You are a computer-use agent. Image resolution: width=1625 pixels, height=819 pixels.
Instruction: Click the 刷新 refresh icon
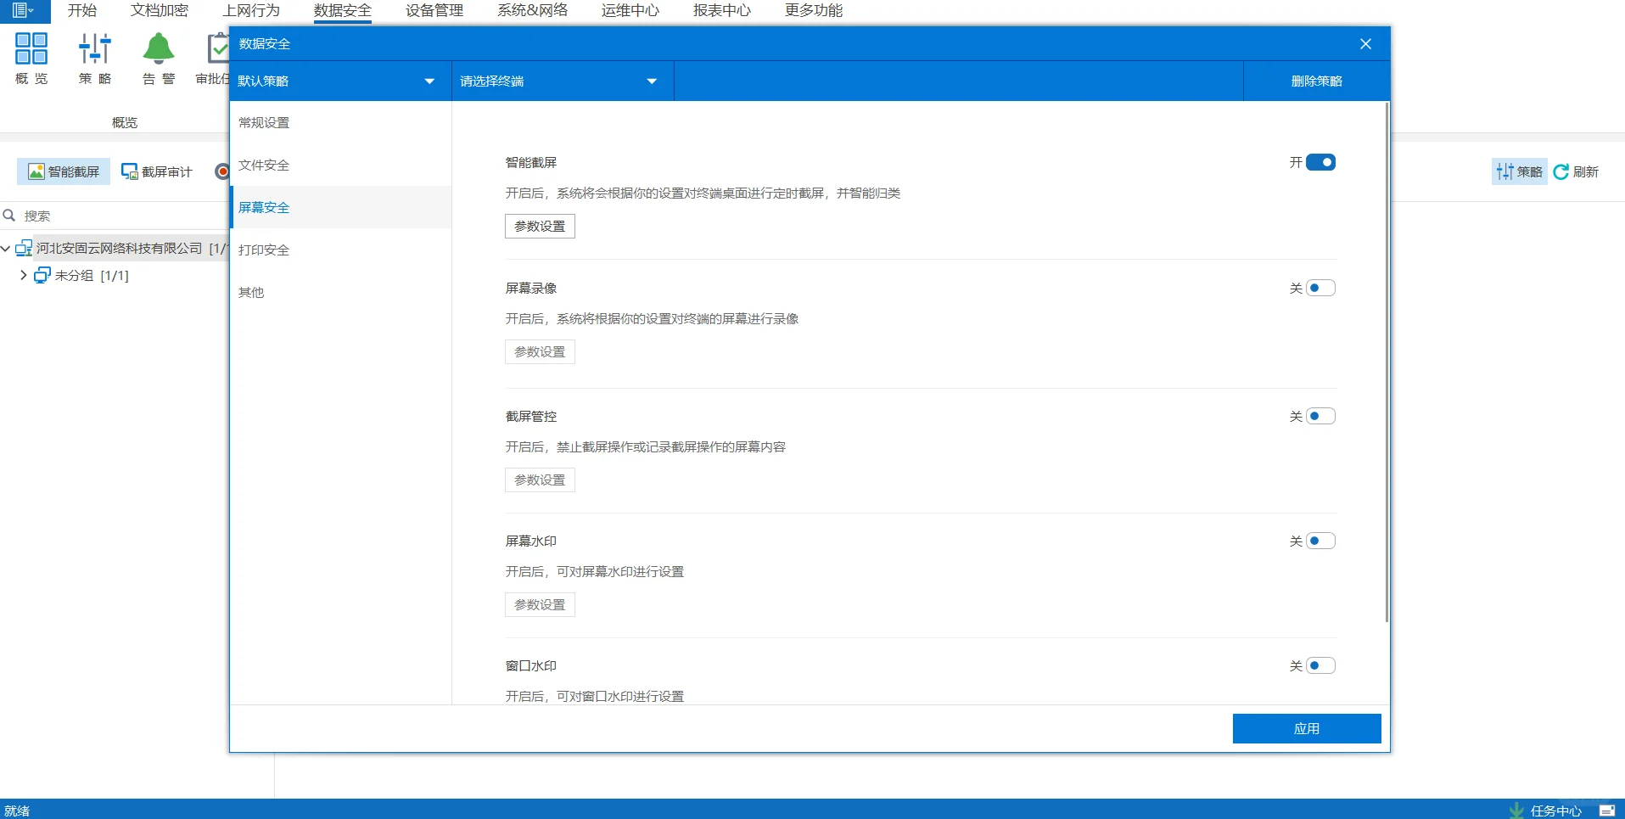tap(1576, 171)
